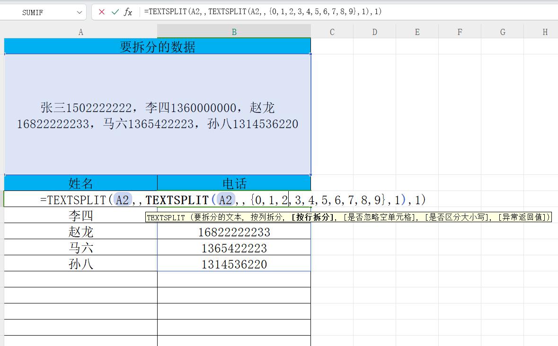Click 要拆分的文本 argument in the function tooltip
Image resolution: width=558 pixels, height=346 pixels.
point(218,217)
